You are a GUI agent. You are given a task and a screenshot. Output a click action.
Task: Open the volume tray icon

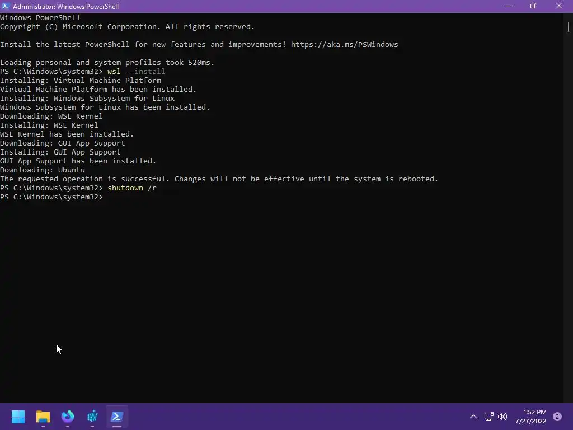pyautogui.click(x=502, y=417)
